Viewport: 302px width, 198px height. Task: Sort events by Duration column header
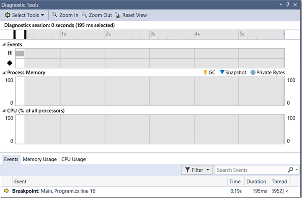[x=256, y=181]
